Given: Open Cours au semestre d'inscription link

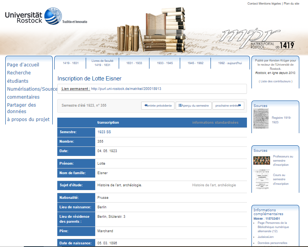Looking at the screenshot, I should coord(281,179).
